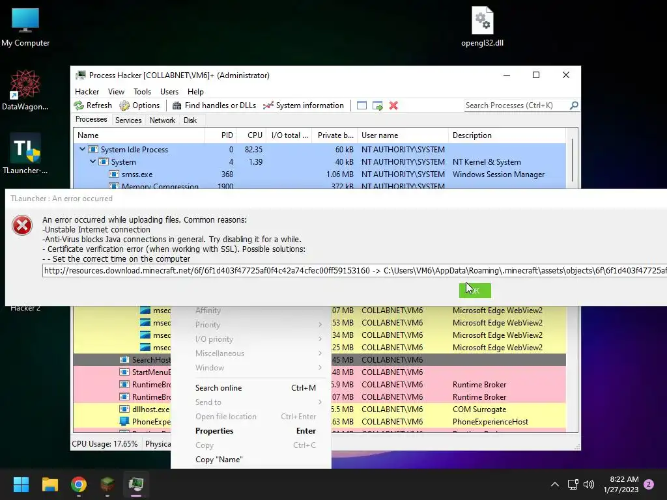
Task: Open Windows Start menu
Action: tap(21, 484)
